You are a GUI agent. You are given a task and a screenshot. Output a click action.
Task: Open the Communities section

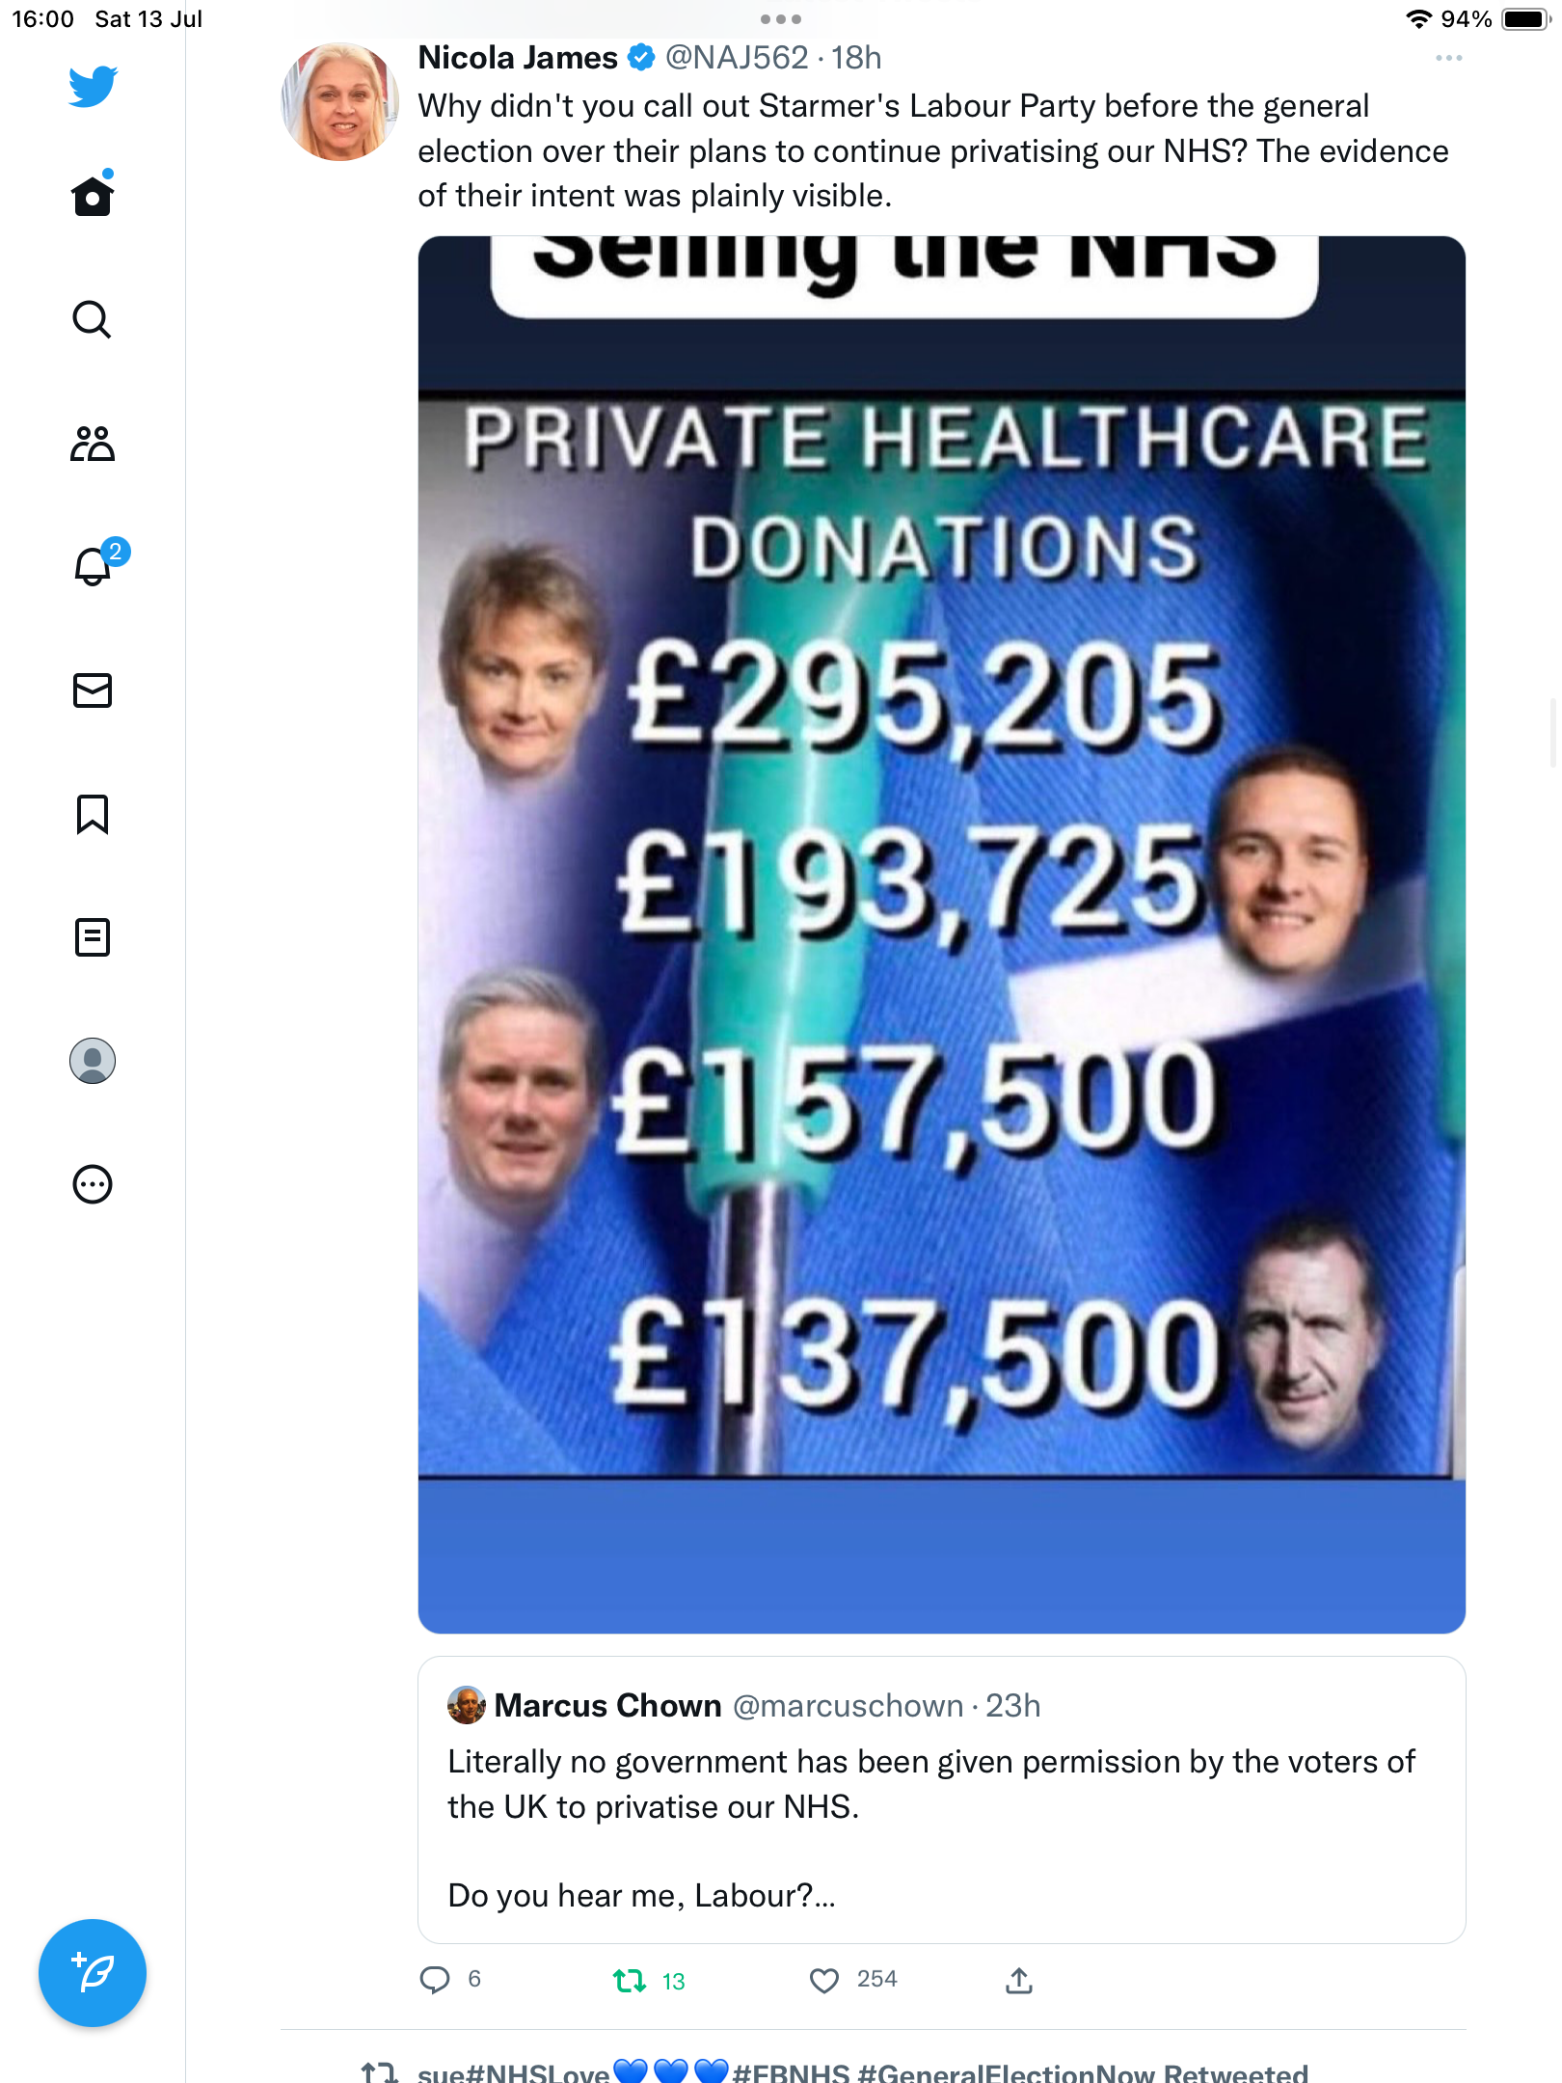click(x=93, y=444)
